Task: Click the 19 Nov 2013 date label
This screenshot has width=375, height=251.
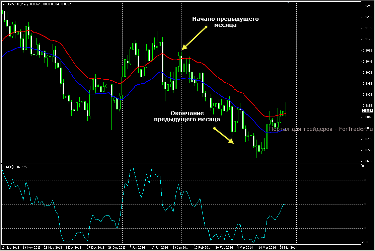Action: pyautogui.click(x=31, y=247)
